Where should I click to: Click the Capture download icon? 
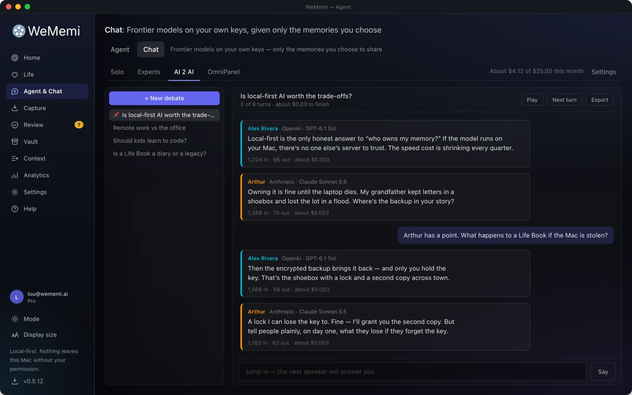[15, 108]
